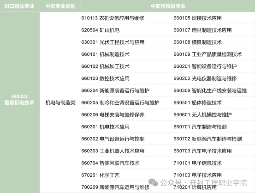Click 660103 数控技术应用

pos(106,78)
